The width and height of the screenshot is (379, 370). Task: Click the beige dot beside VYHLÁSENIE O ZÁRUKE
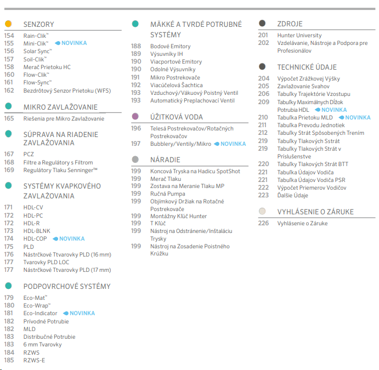pyautogui.click(x=262, y=211)
